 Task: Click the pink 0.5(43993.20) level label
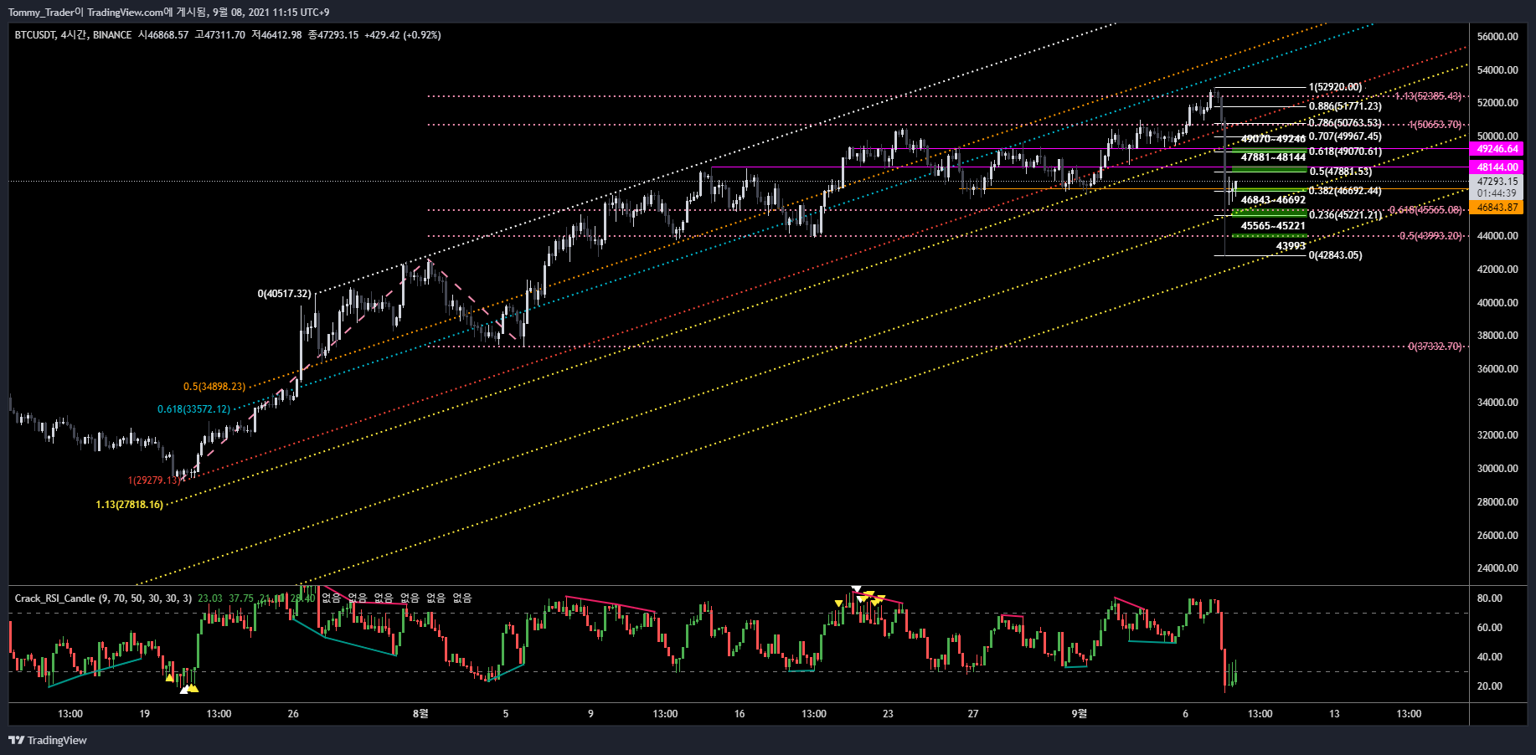pos(1430,236)
